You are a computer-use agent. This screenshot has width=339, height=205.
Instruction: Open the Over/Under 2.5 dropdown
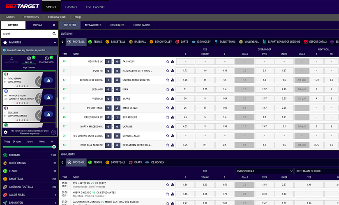tap(264, 171)
